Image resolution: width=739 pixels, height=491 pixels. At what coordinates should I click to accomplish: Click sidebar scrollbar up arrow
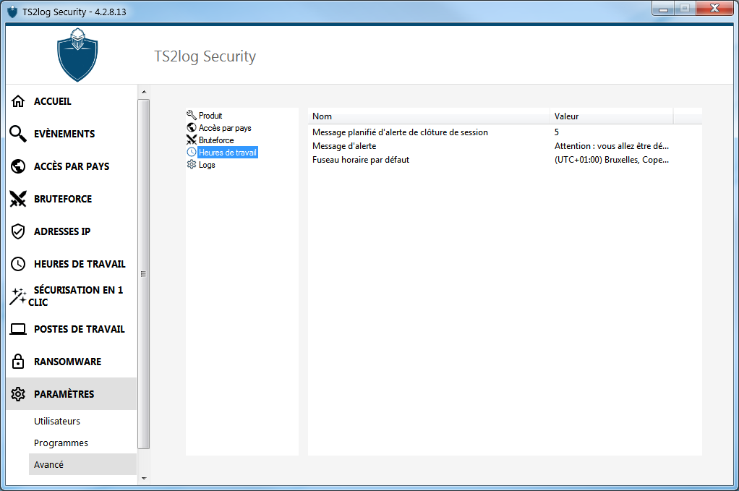[144, 92]
